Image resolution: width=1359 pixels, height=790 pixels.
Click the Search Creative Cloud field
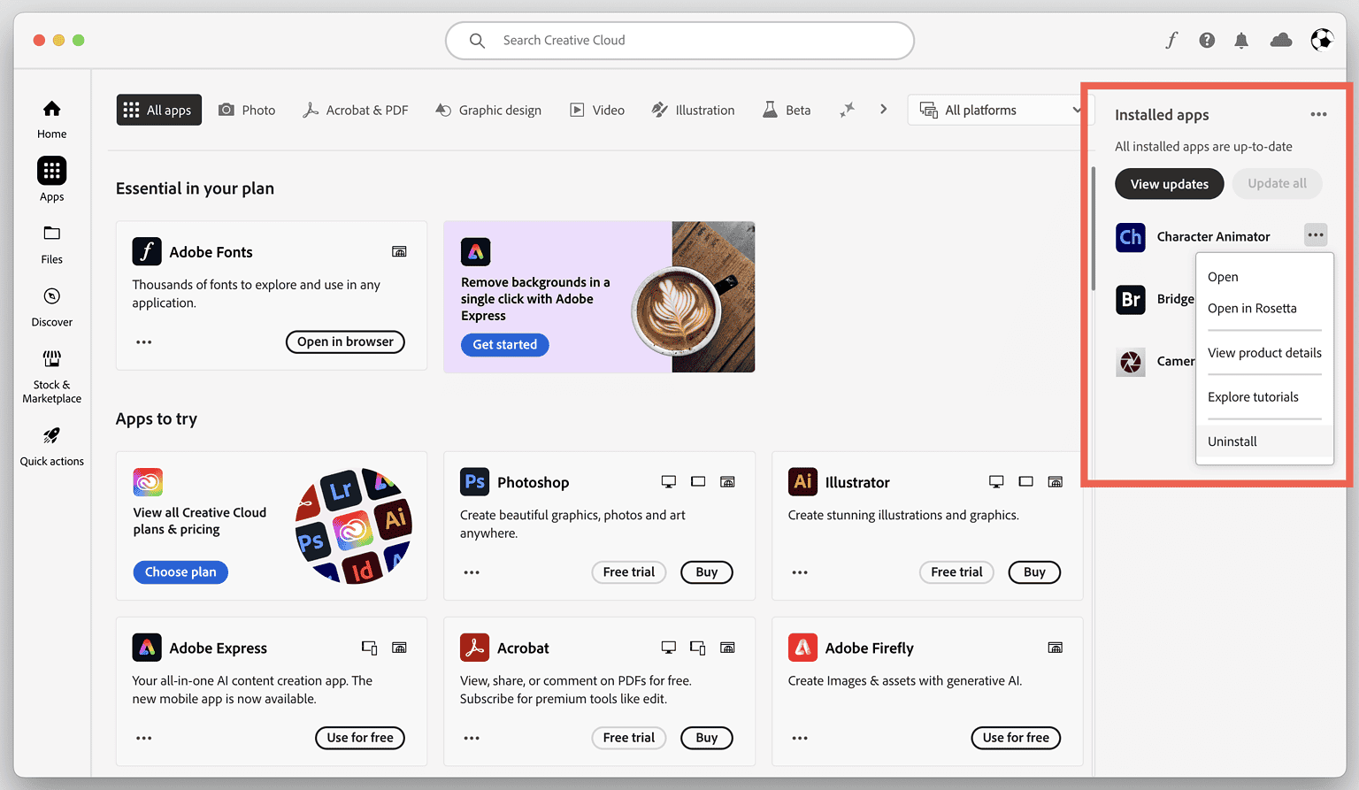pos(679,40)
